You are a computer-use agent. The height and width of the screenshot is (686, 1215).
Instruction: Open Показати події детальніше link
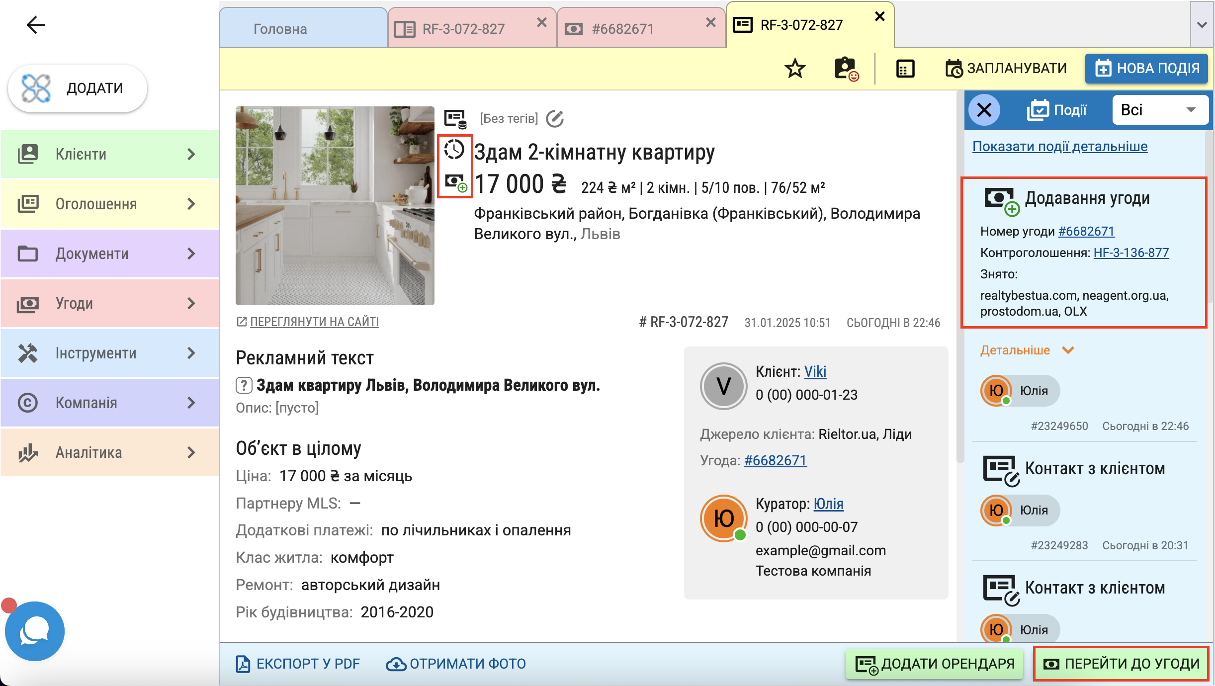click(x=1060, y=146)
